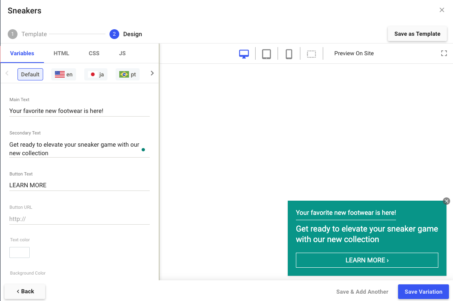
Task: Select the Default language chip
Action: [31, 74]
